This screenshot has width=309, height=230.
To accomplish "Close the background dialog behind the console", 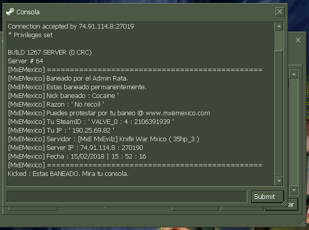I will coord(298,40).
